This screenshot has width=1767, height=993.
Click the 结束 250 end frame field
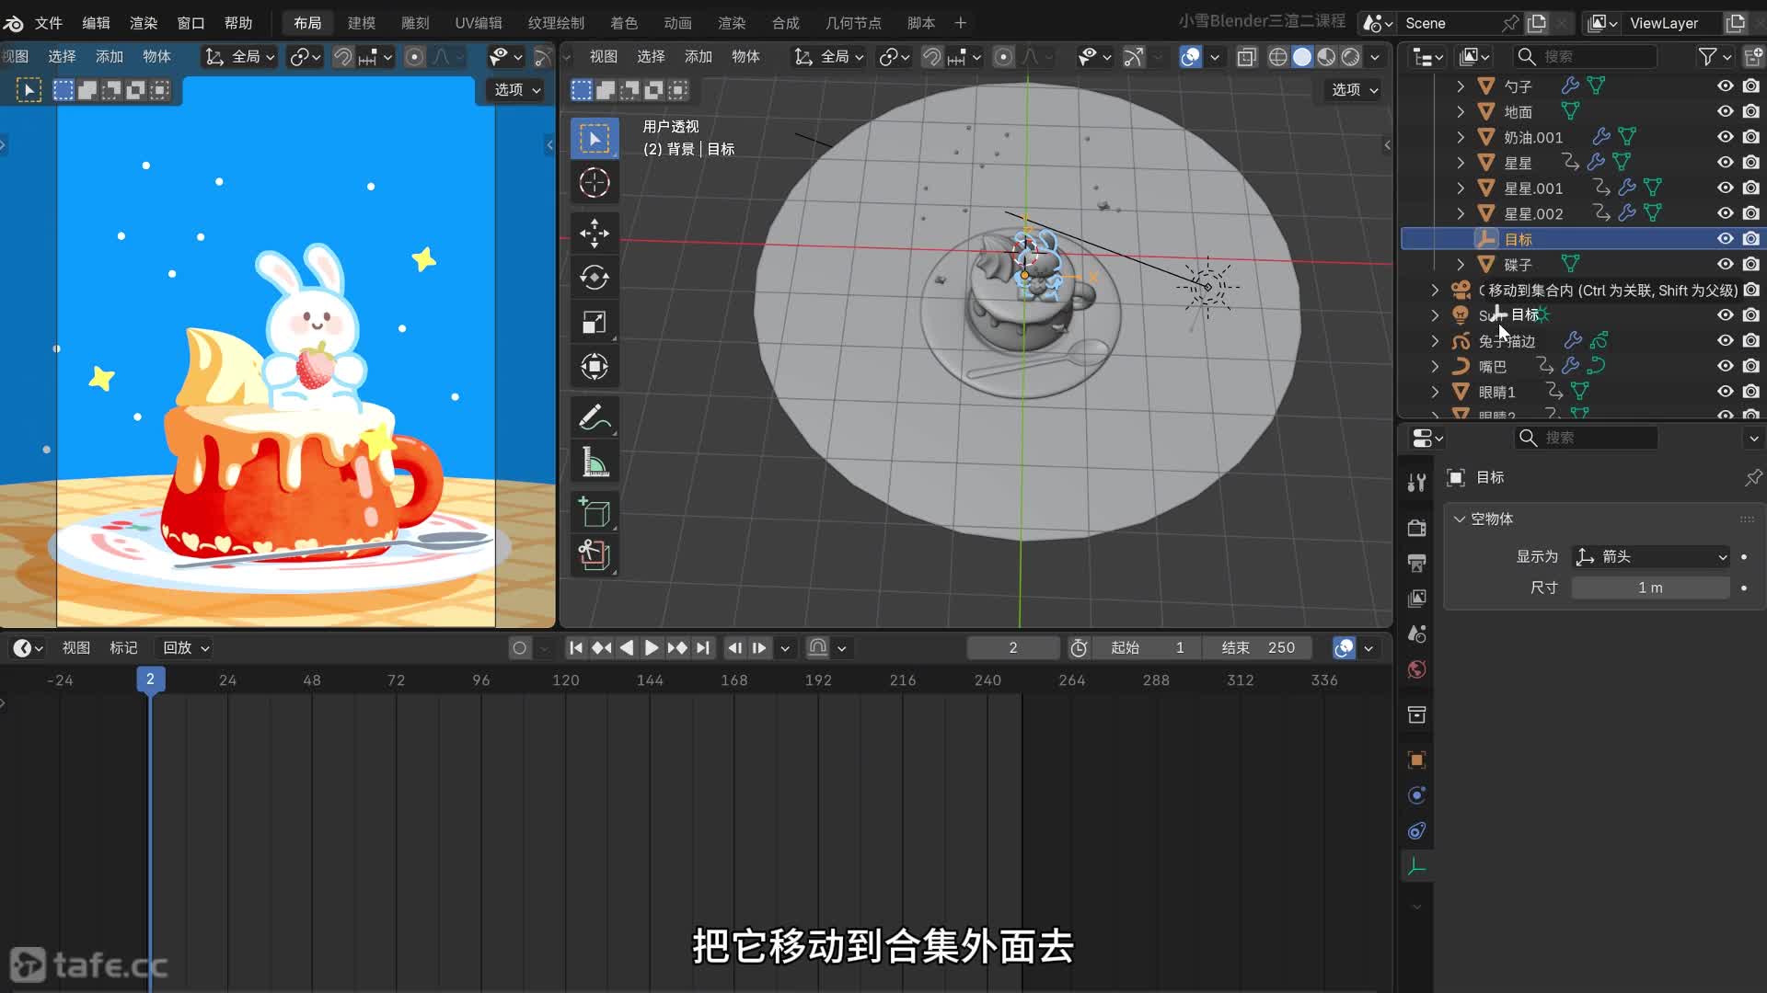pyautogui.click(x=1257, y=648)
